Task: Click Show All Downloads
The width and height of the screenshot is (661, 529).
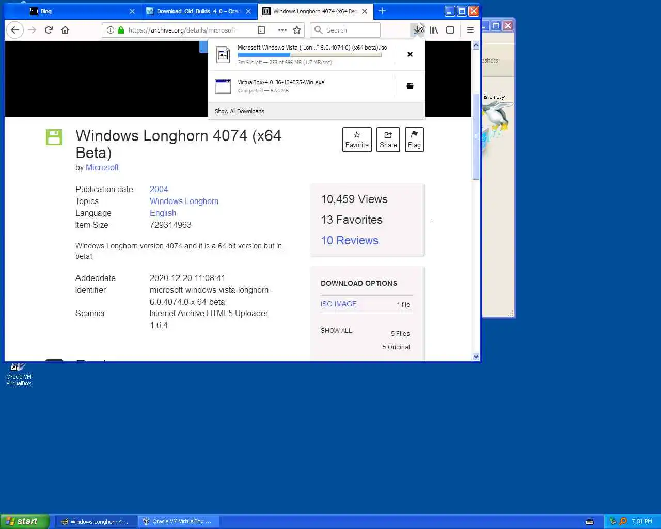Action: (x=240, y=111)
